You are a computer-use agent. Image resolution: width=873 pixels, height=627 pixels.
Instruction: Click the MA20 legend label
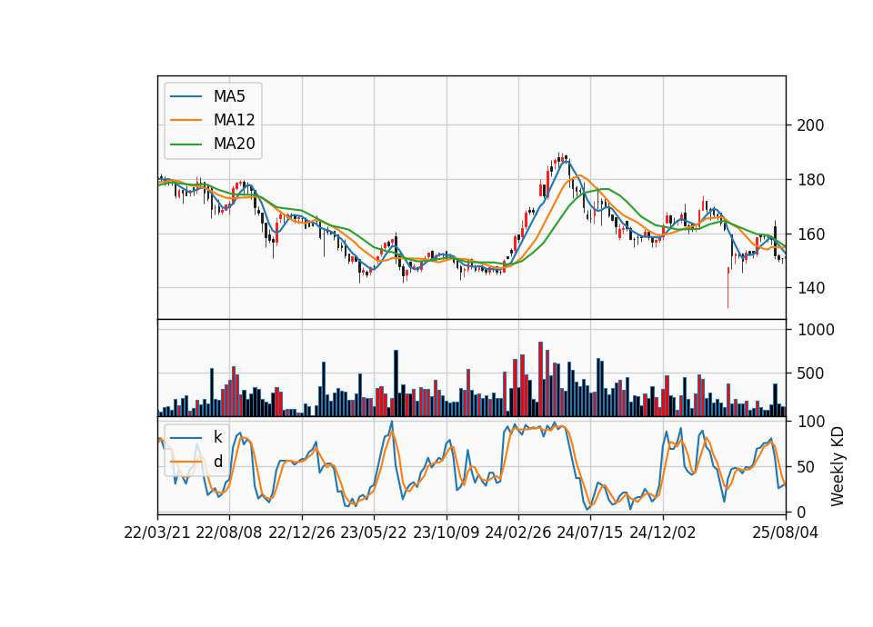[234, 144]
